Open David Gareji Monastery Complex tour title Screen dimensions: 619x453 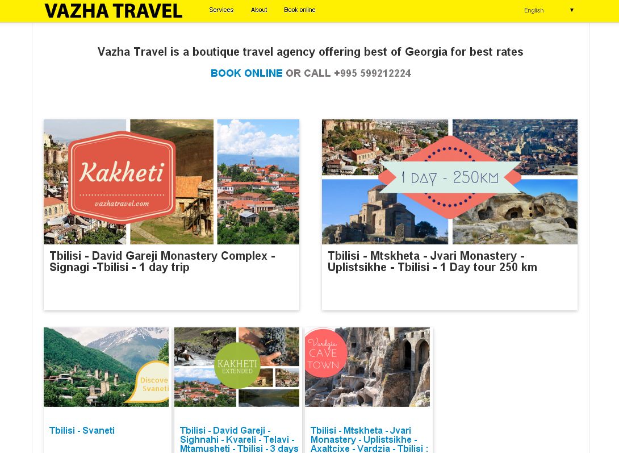(x=162, y=261)
